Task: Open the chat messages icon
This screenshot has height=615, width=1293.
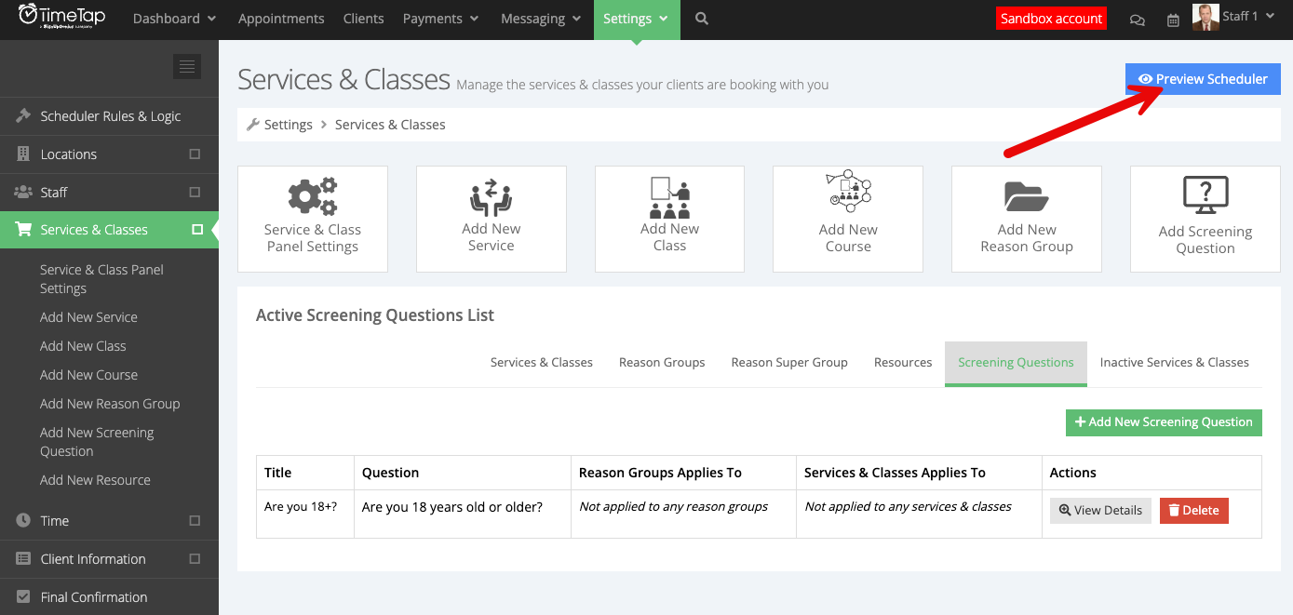Action: 1137,20
